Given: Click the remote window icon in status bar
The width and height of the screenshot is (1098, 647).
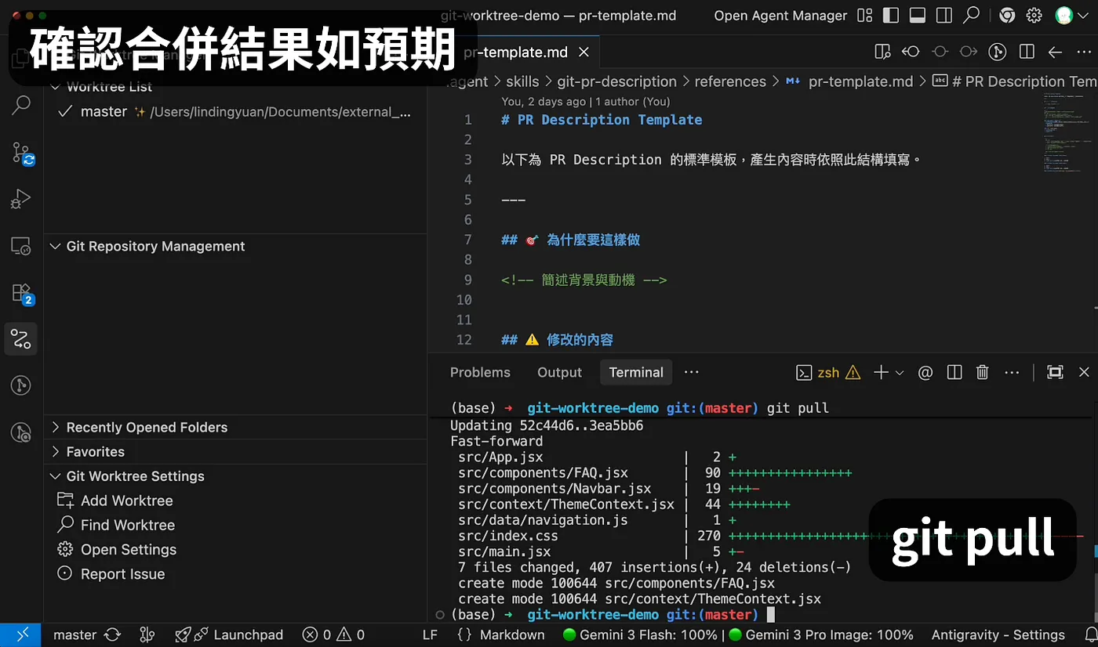Looking at the screenshot, I should tap(21, 635).
